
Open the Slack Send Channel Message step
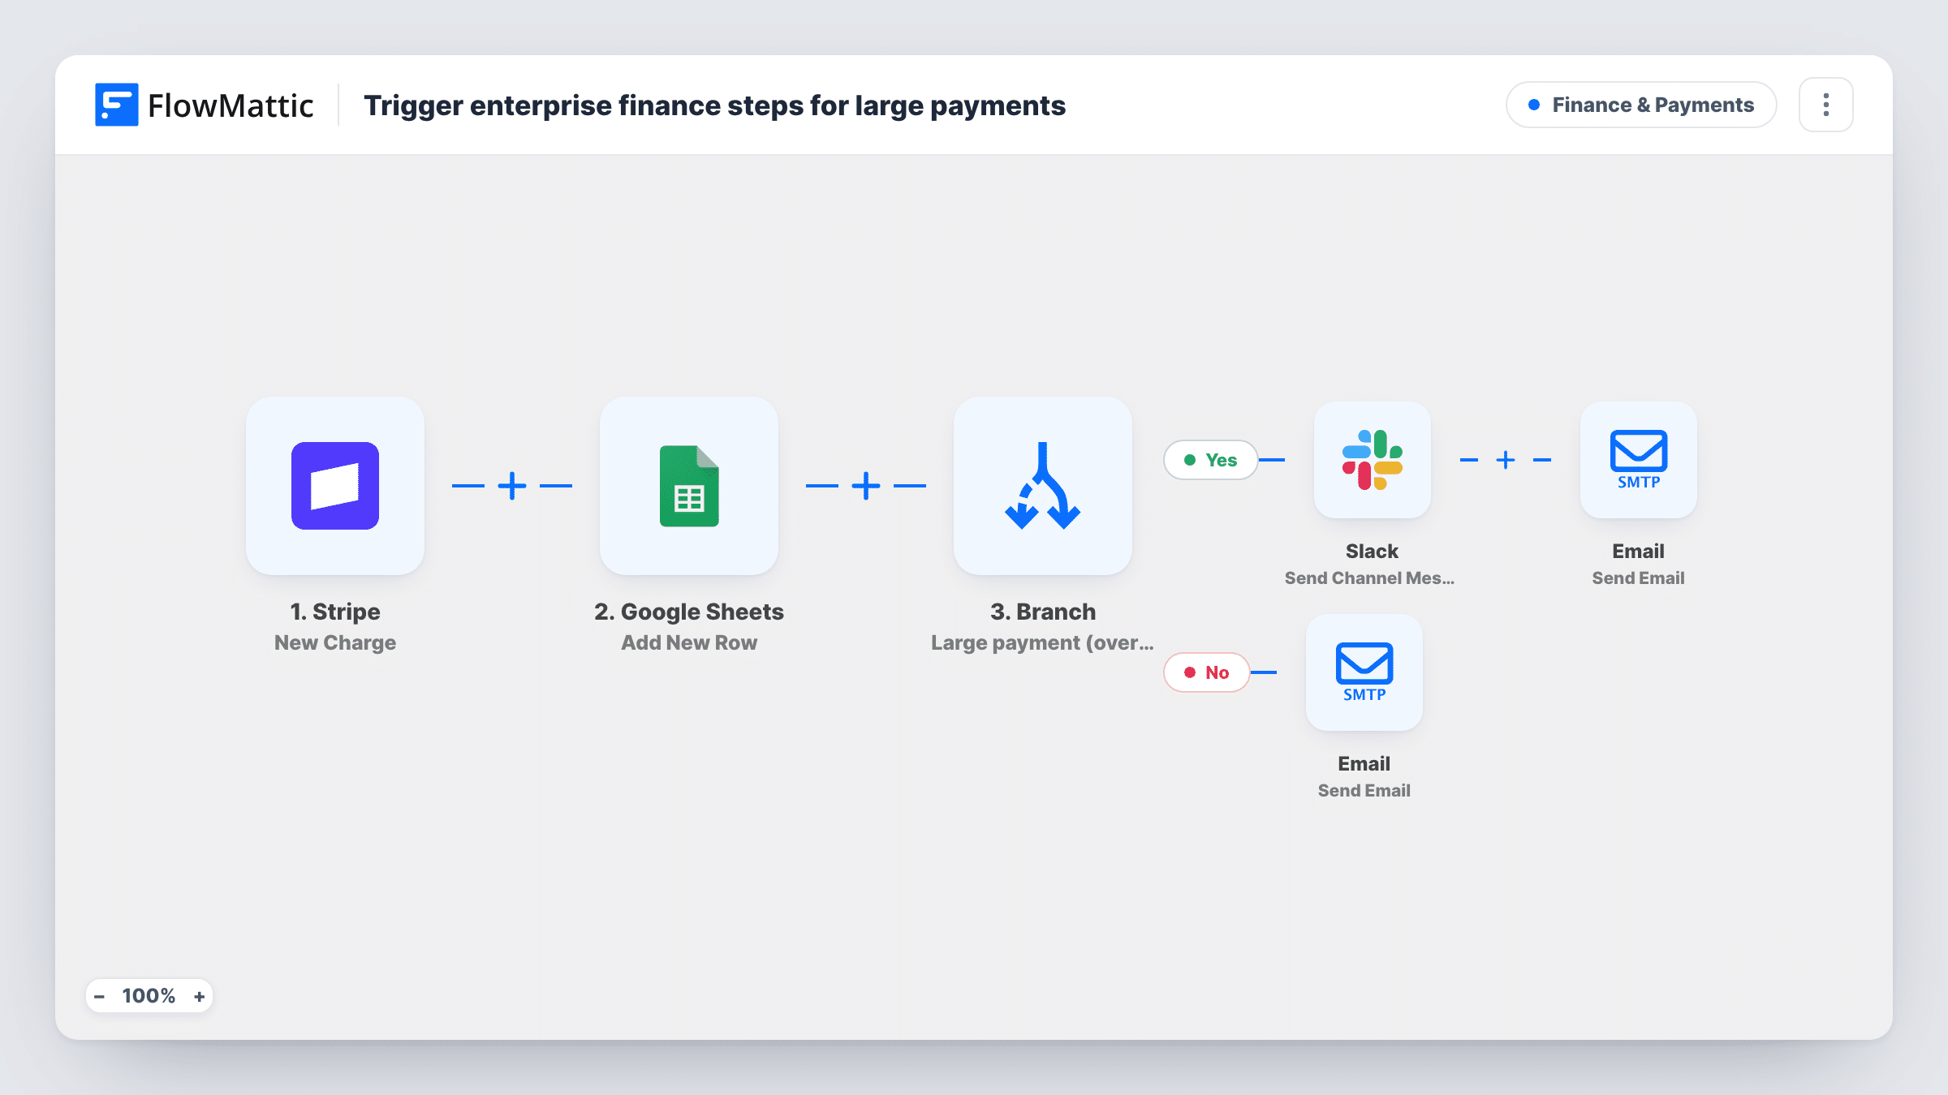coord(1373,460)
